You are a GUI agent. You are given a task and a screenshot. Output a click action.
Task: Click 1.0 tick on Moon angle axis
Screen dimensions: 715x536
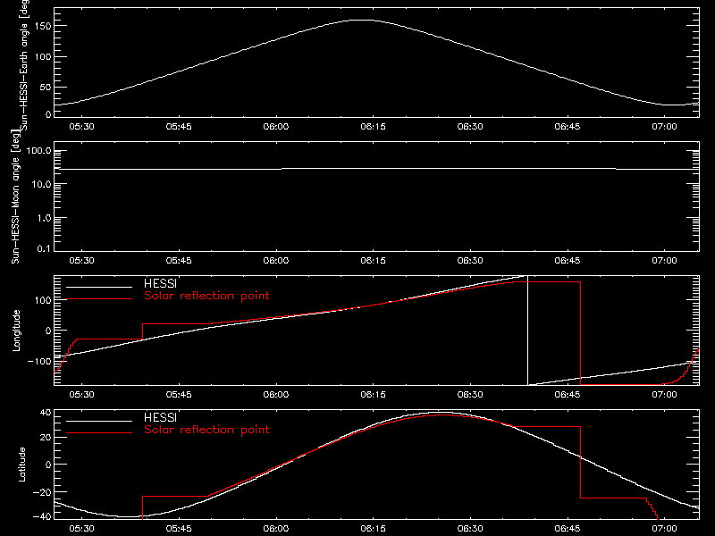pyautogui.click(x=44, y=218)
